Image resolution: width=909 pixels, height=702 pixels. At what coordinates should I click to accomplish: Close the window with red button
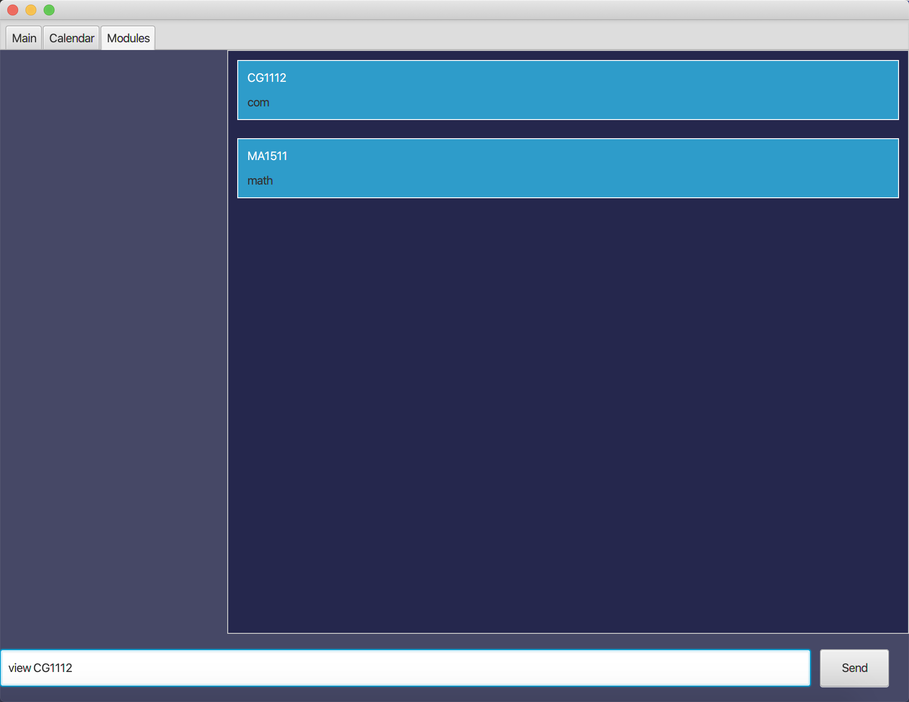[x=13, y=10]
